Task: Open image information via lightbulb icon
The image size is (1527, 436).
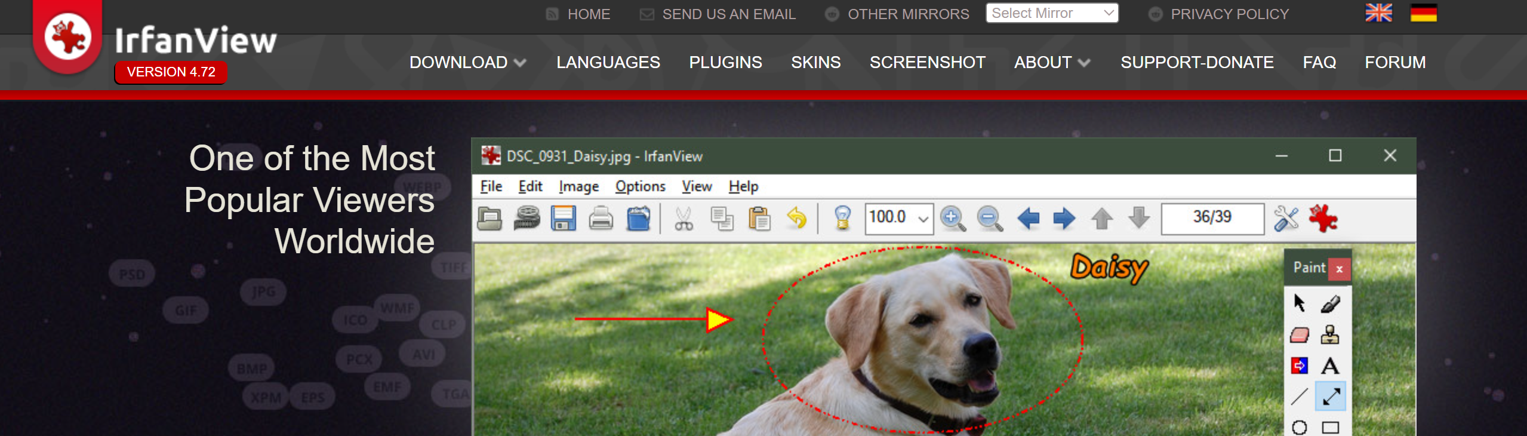Action: pos(842,219)
